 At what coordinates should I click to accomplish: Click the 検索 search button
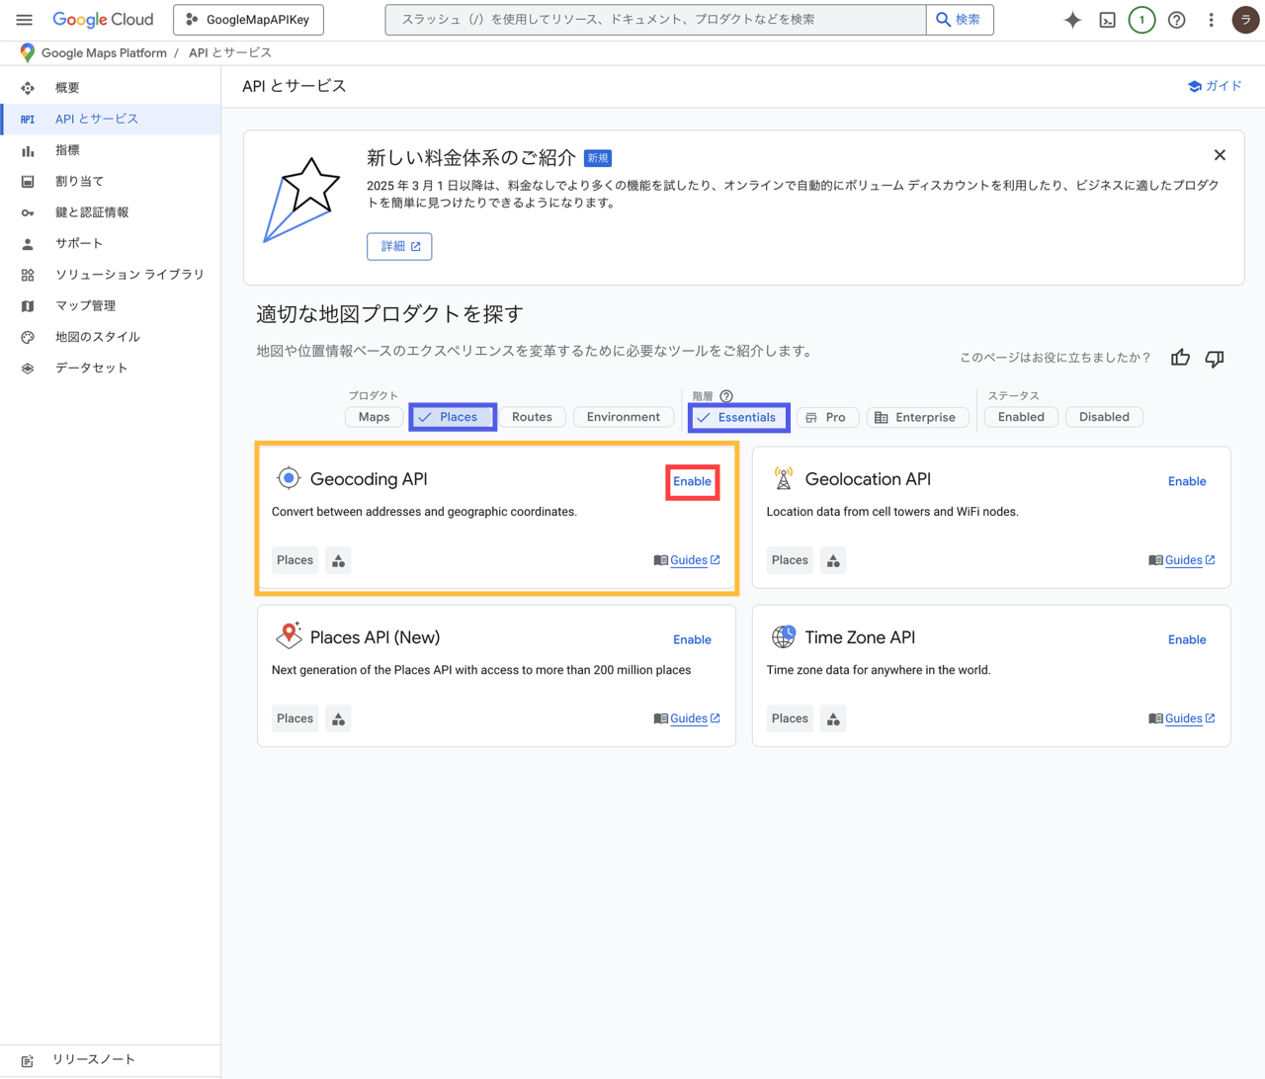point(960,20)
